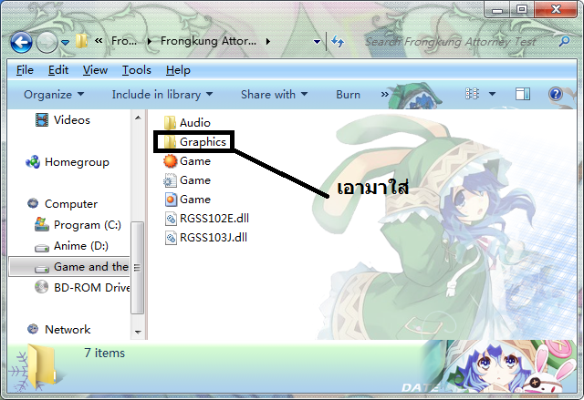Select the Audio folder
584x400 pixels.
point(194,123)
